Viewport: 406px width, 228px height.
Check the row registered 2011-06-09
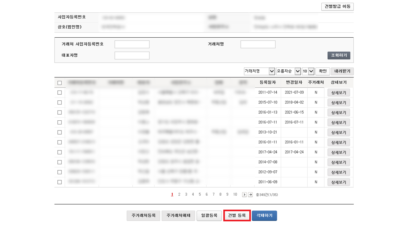pyautogui.click(x=60, y=182)
